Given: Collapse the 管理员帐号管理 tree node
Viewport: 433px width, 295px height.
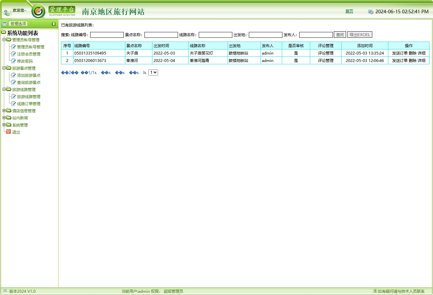Looking at the screenshot, I should (4, 40).
